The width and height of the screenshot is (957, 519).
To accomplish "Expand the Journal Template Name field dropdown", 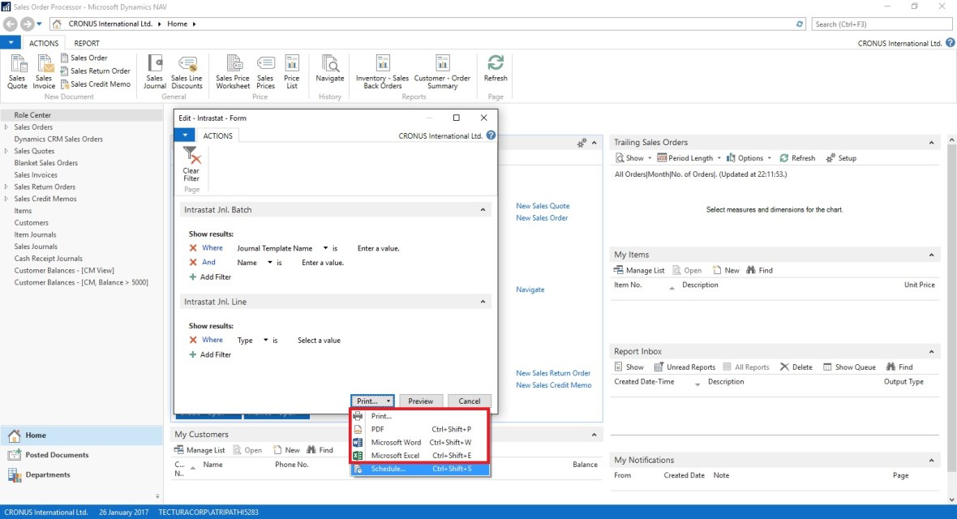I will (x=326, y=248).
